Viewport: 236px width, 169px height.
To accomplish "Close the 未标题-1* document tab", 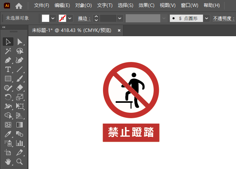I will [119, 30].
